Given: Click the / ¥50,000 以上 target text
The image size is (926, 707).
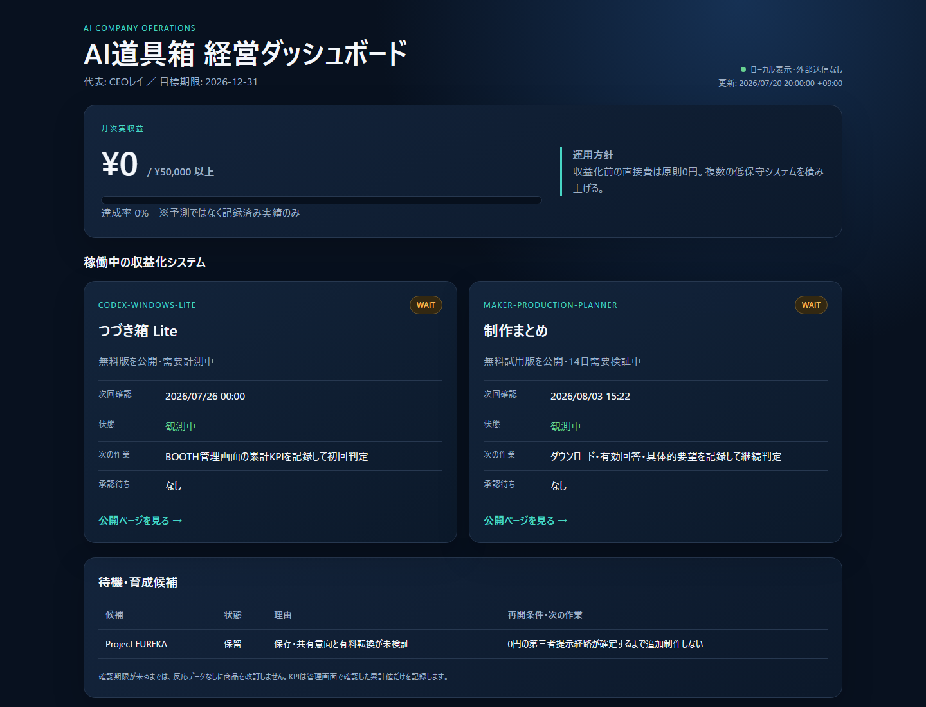Looking at the screenshot, I should (181, 172).
